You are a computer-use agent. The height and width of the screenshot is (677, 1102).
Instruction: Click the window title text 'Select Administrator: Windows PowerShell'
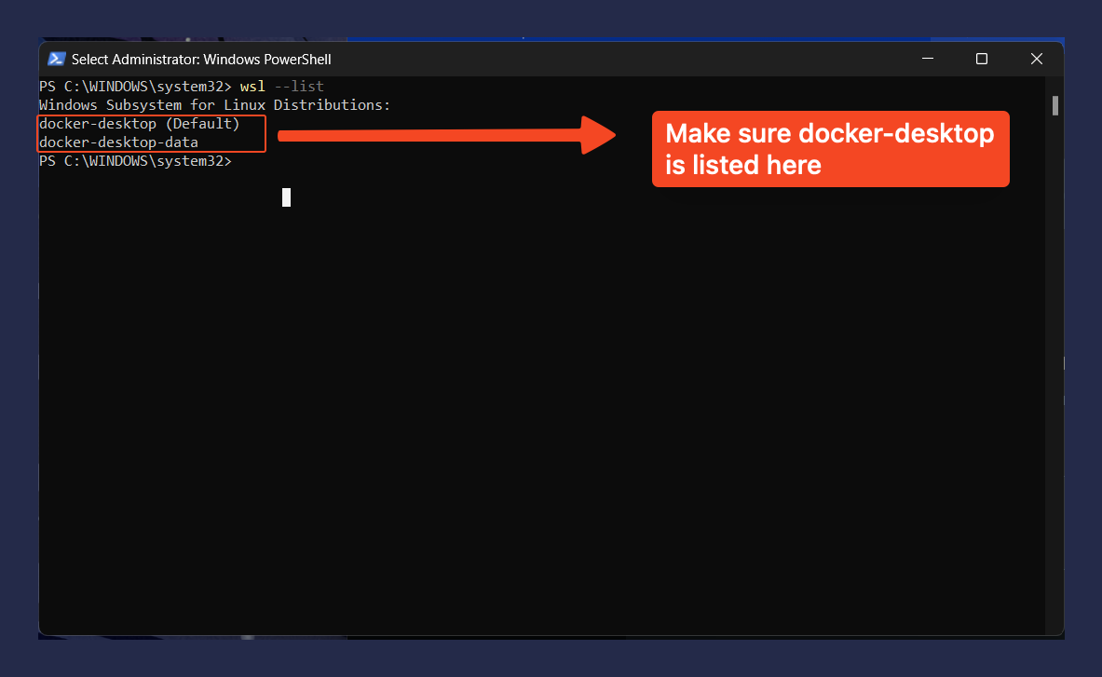click(x=201, y=60)
